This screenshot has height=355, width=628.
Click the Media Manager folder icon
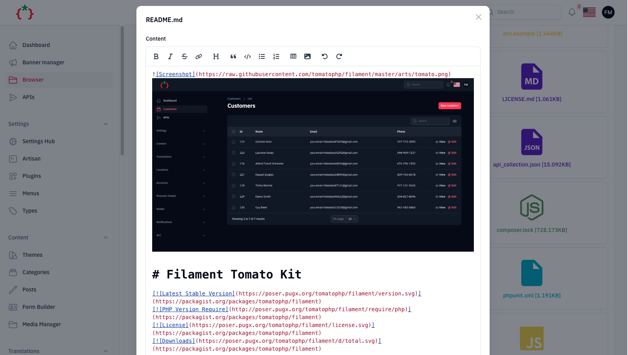[13, 324]
